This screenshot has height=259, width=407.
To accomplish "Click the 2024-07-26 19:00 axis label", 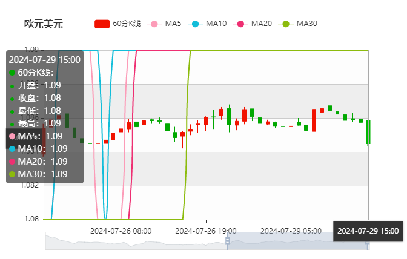I will click(206, 231).
